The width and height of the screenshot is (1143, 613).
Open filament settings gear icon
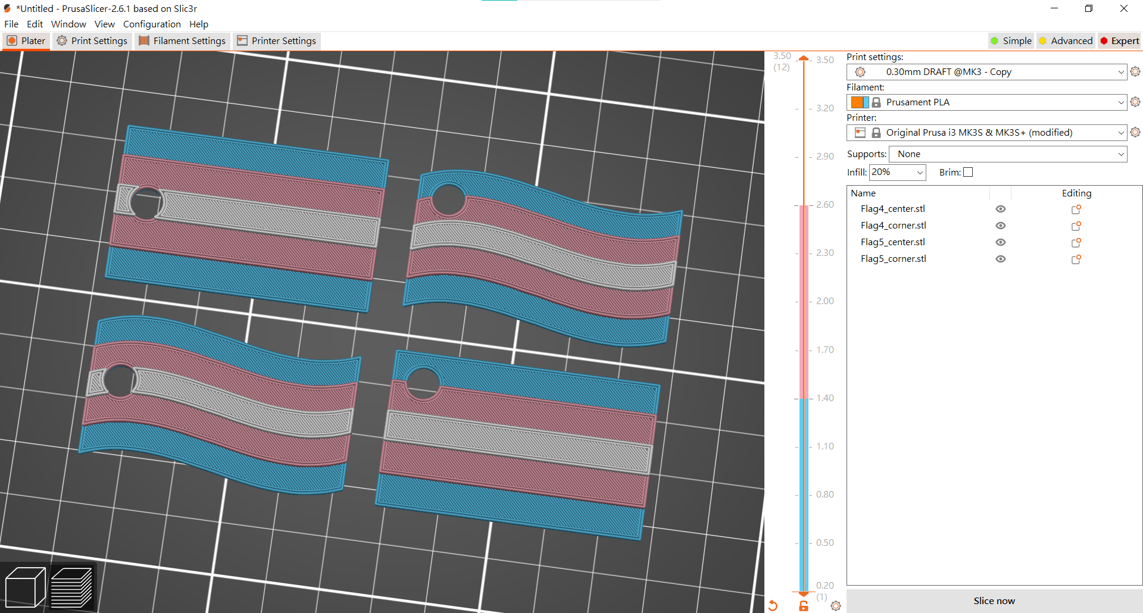1135,102
